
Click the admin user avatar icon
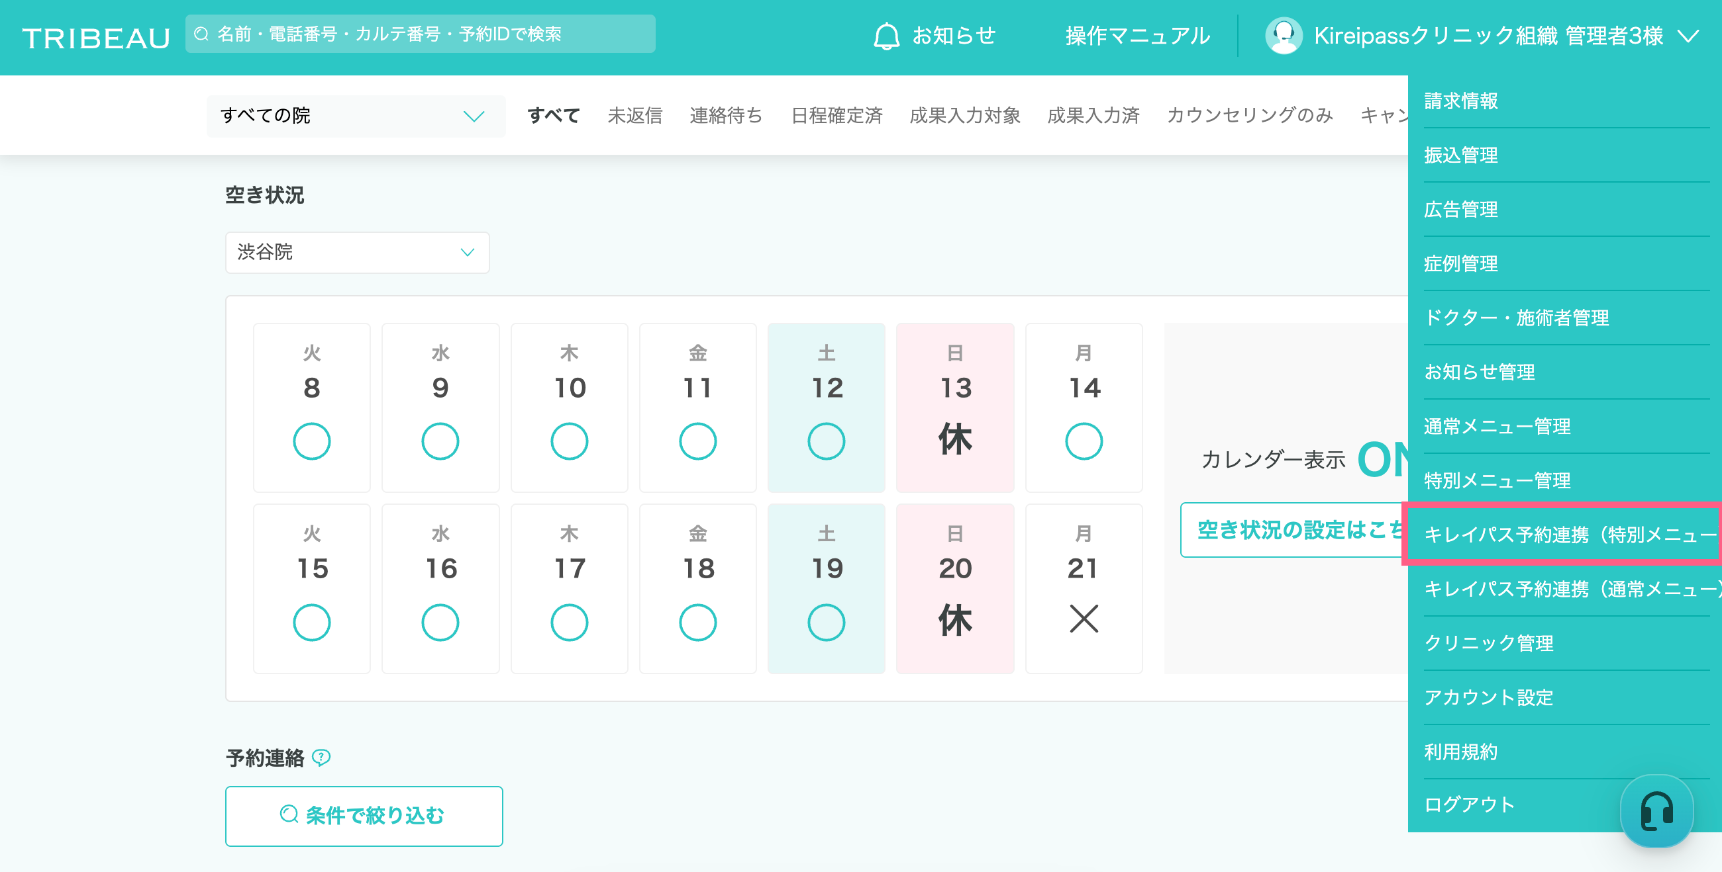click(1283, 36)
